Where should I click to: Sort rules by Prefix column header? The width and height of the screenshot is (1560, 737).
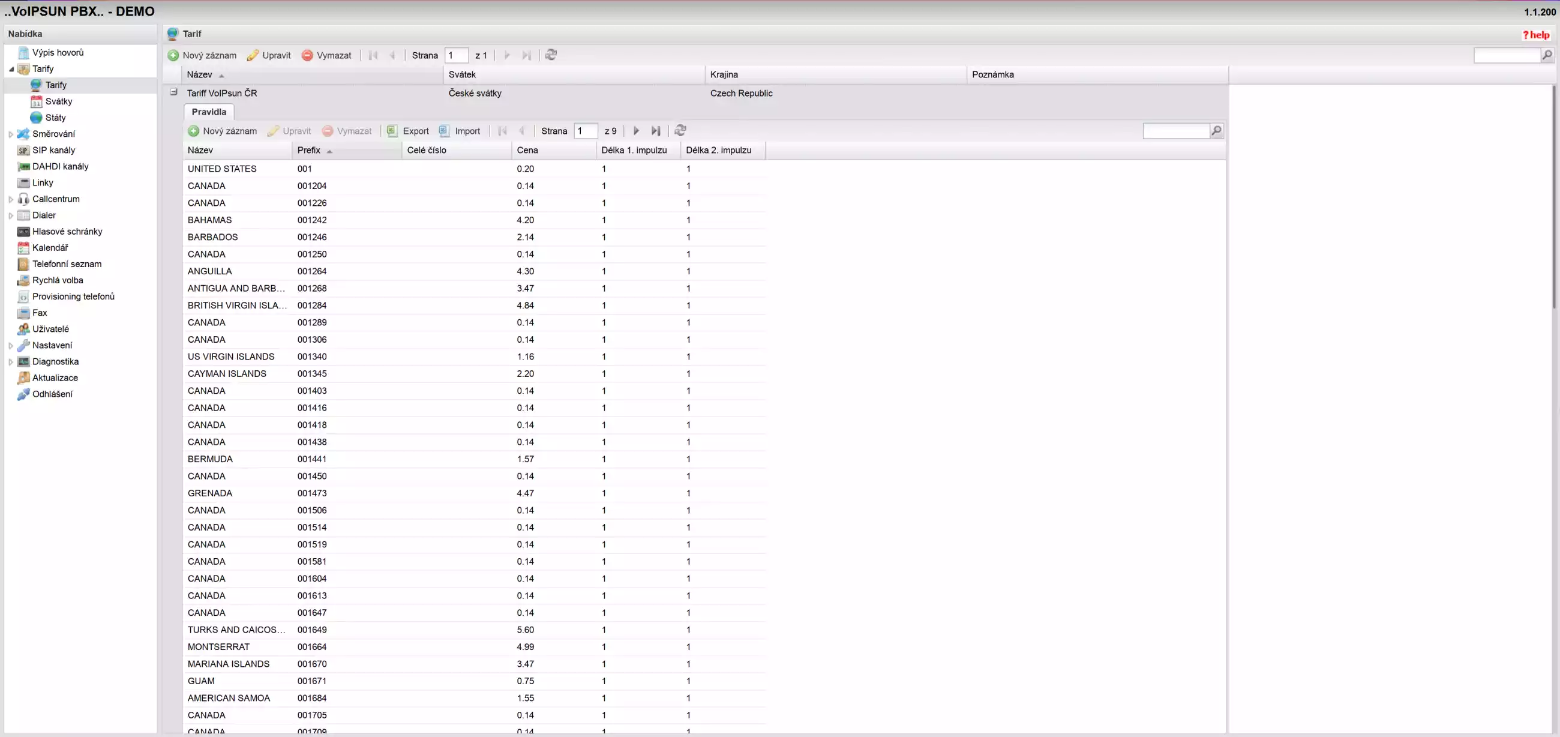(347, 150)
